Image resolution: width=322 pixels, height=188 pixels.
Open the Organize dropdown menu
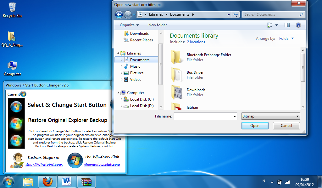pyautogui.click(x=129, y=25)
